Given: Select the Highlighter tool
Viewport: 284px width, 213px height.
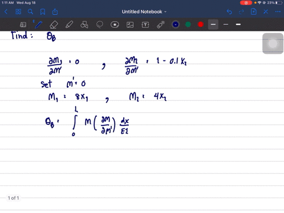Looking at the screenshot, I should [x=69, y=25].
